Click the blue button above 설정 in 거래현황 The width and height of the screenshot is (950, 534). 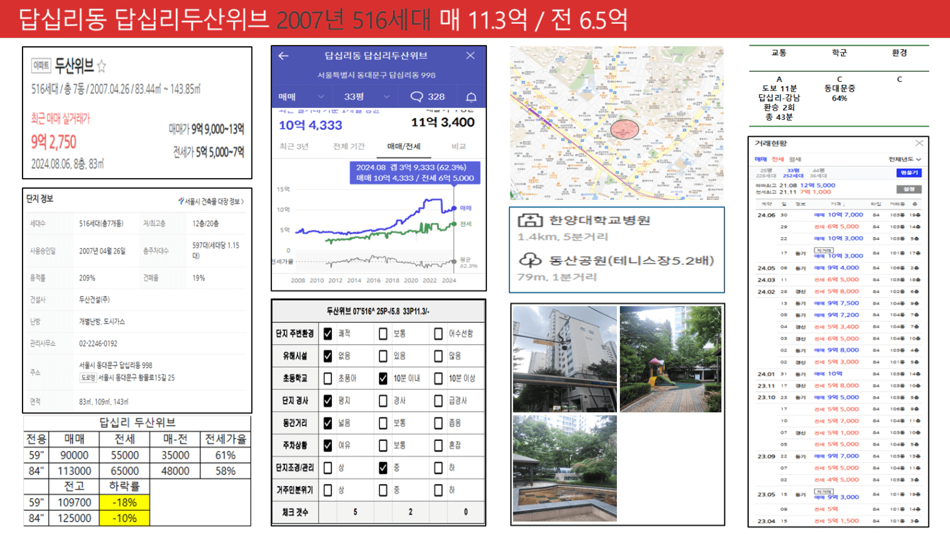pos(909,172)
